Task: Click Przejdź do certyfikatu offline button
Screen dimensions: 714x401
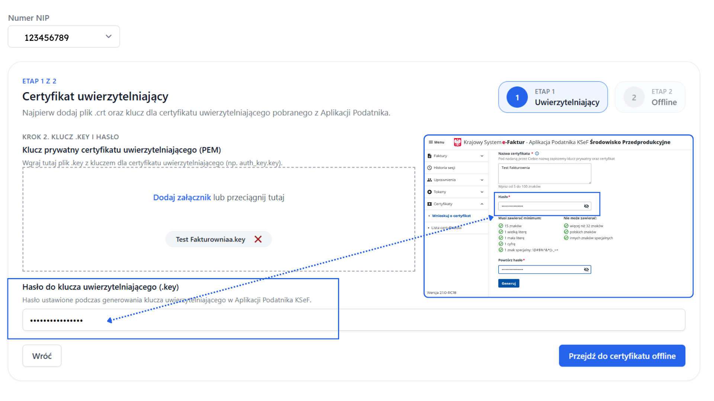Action: point(622,356)
